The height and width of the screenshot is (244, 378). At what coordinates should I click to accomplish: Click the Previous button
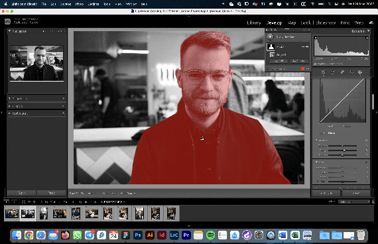point(326,193)
